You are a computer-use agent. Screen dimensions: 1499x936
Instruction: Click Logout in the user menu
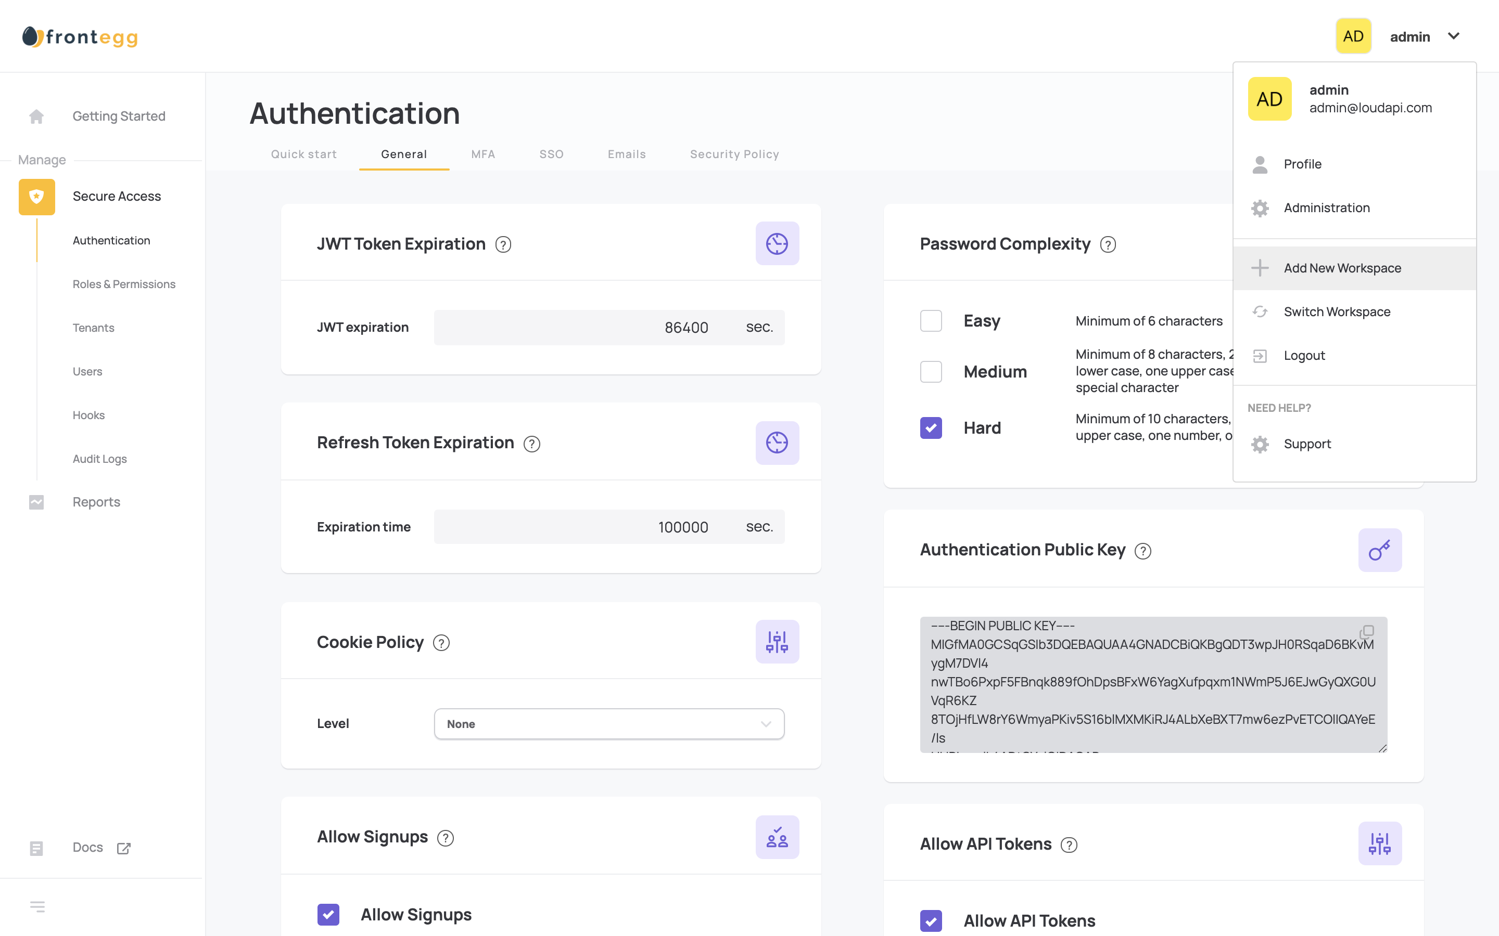pos(1304,355)
